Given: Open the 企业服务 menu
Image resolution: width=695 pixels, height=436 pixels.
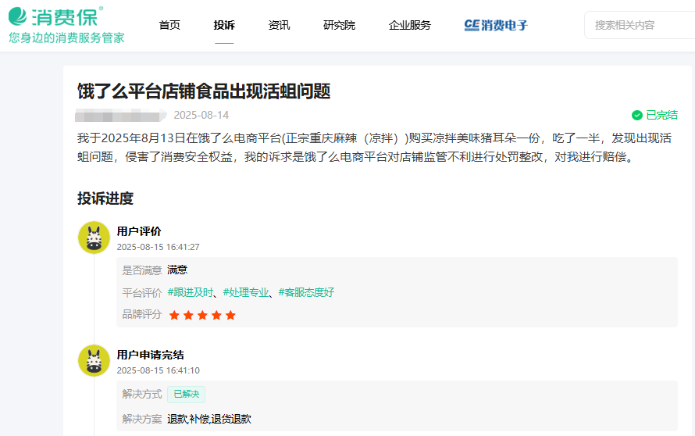Looking at the screenshot, I should [410, 25].
